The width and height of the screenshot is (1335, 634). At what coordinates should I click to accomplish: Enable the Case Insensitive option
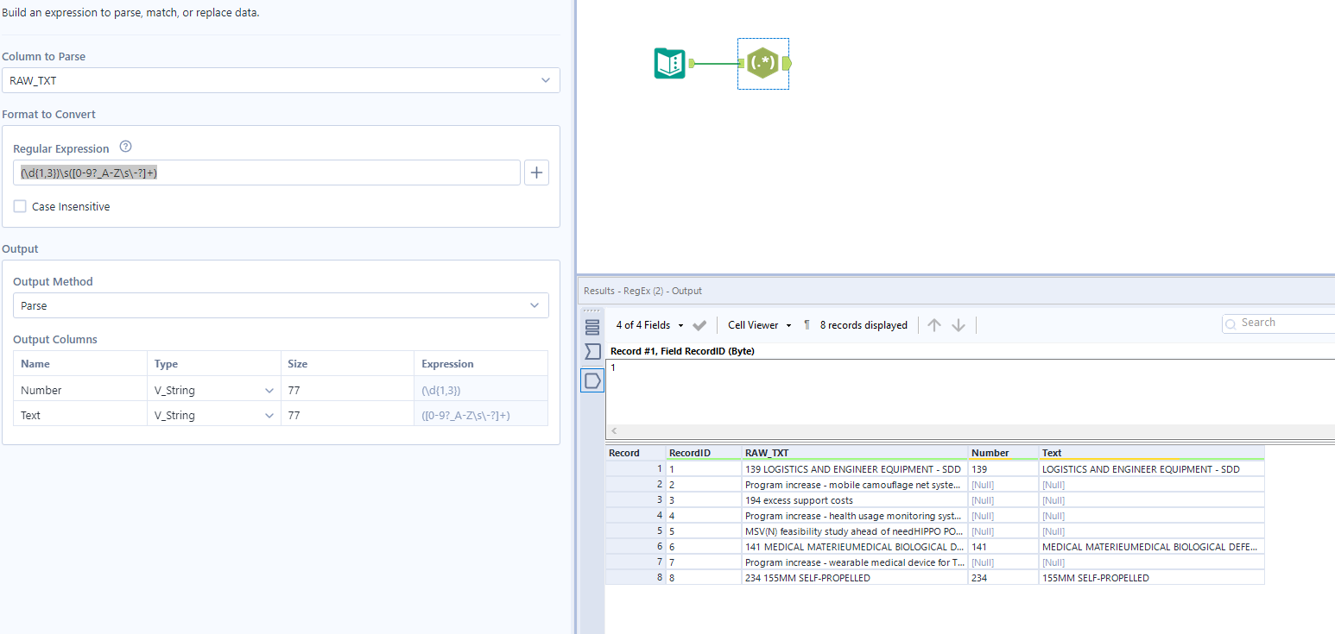(x=20, y=205)
